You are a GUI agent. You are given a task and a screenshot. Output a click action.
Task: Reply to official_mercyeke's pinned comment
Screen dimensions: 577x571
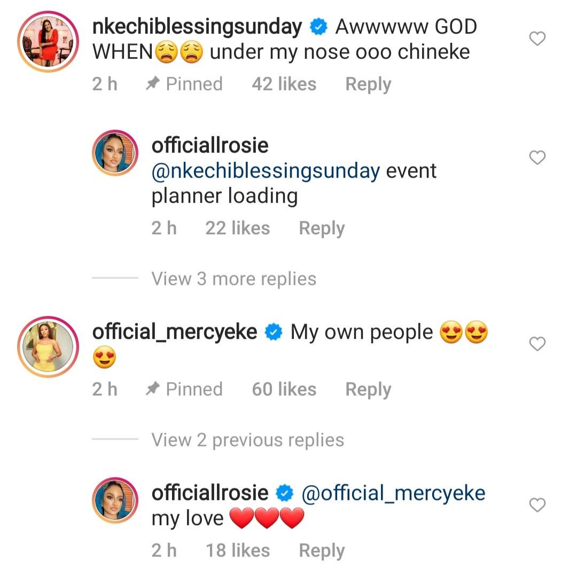tap(368, 390)
